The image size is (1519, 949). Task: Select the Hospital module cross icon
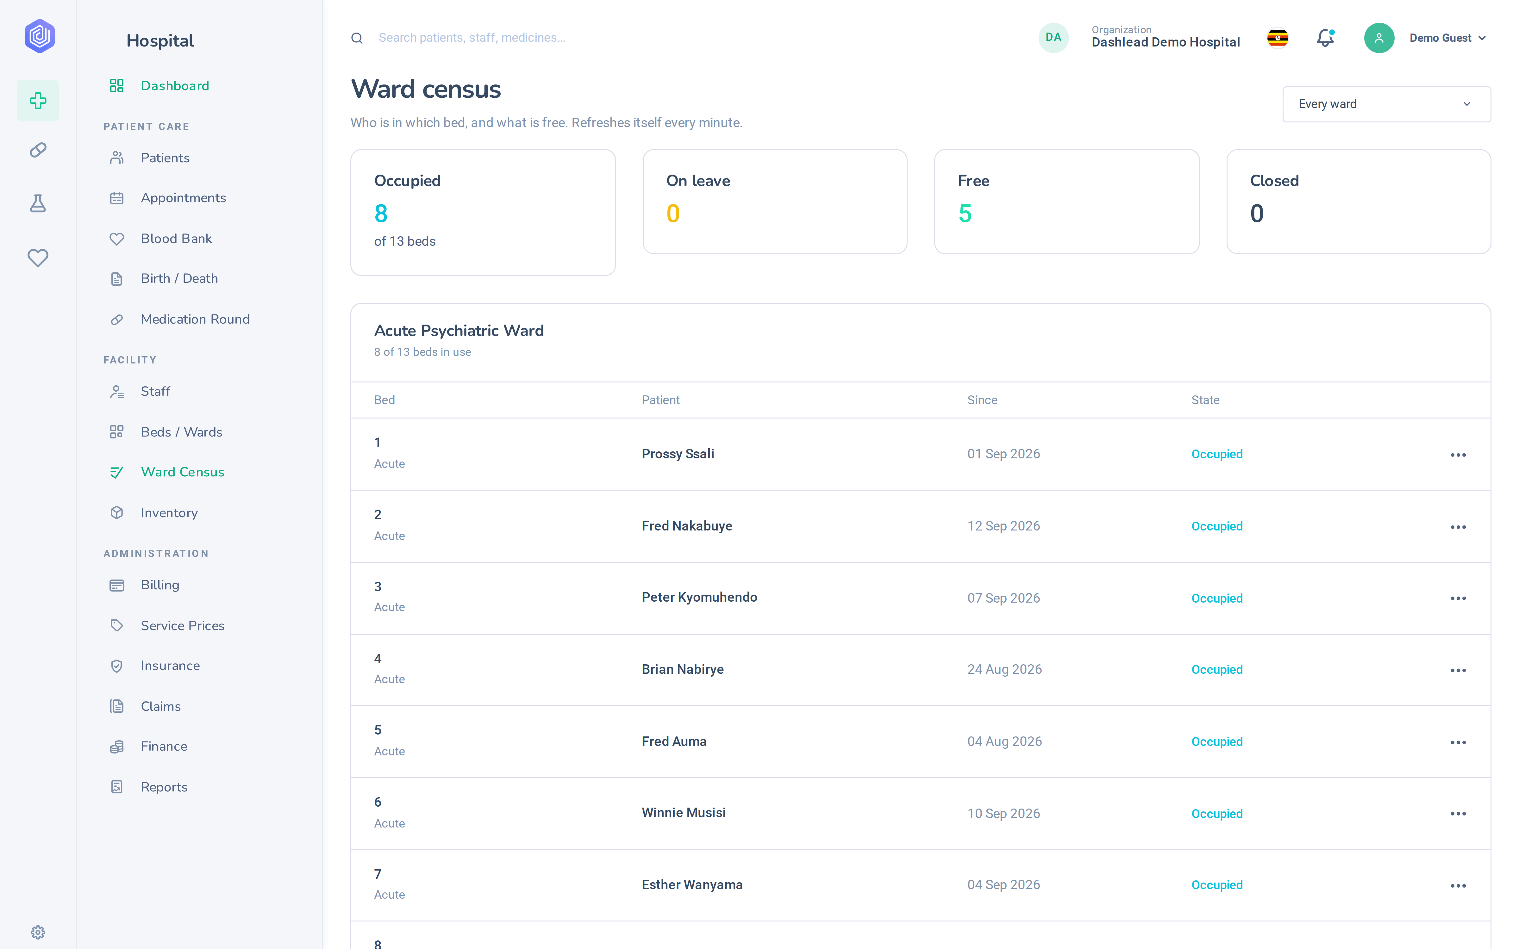tap(38, 100)
